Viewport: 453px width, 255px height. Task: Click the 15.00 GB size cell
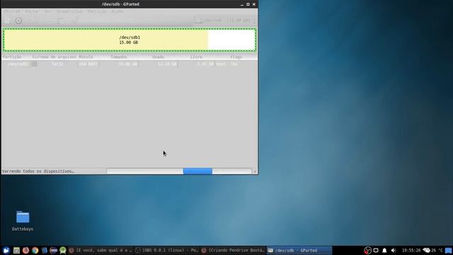pyautogui.click(x=128, y=64)
